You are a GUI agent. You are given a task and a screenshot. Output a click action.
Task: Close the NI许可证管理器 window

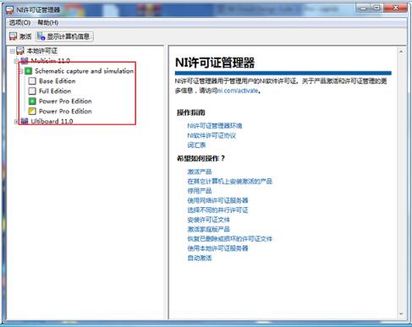pyautogui.click(x=395, y=8)
